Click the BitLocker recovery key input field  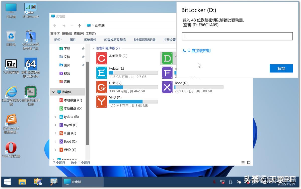[x=237, y=36]
